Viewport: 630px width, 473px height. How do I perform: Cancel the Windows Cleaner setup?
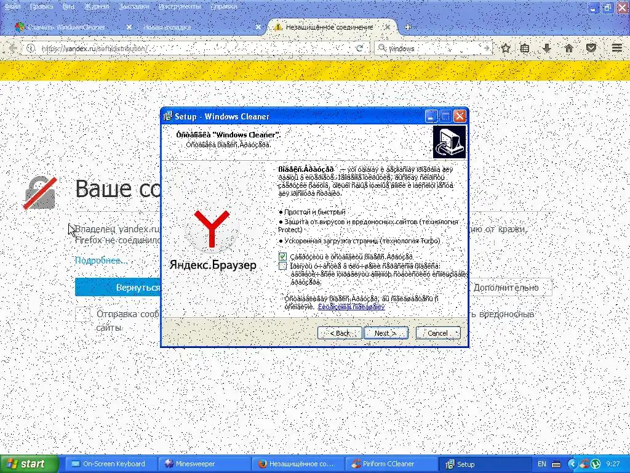[438, 333]
